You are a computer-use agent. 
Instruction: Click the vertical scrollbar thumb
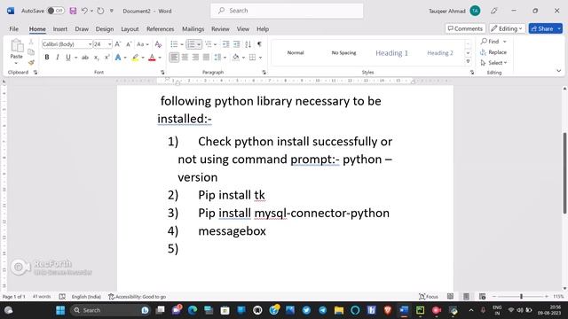coord(564,173)
